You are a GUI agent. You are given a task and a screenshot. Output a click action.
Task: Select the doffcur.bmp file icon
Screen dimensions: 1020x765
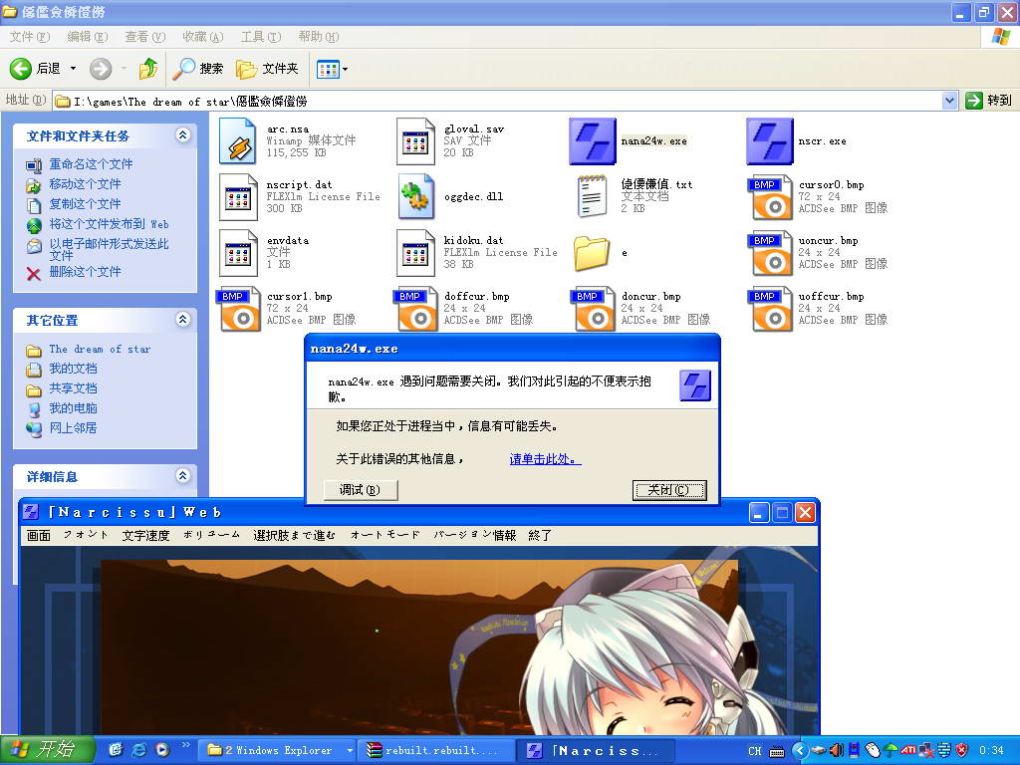(x=415, y=309)
